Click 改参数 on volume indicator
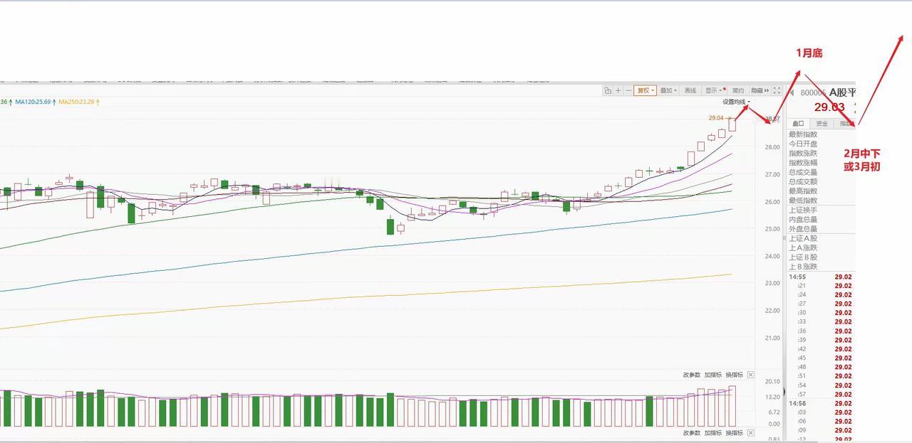Viewport: 912px width, 443px height. (x=691, y=375)
